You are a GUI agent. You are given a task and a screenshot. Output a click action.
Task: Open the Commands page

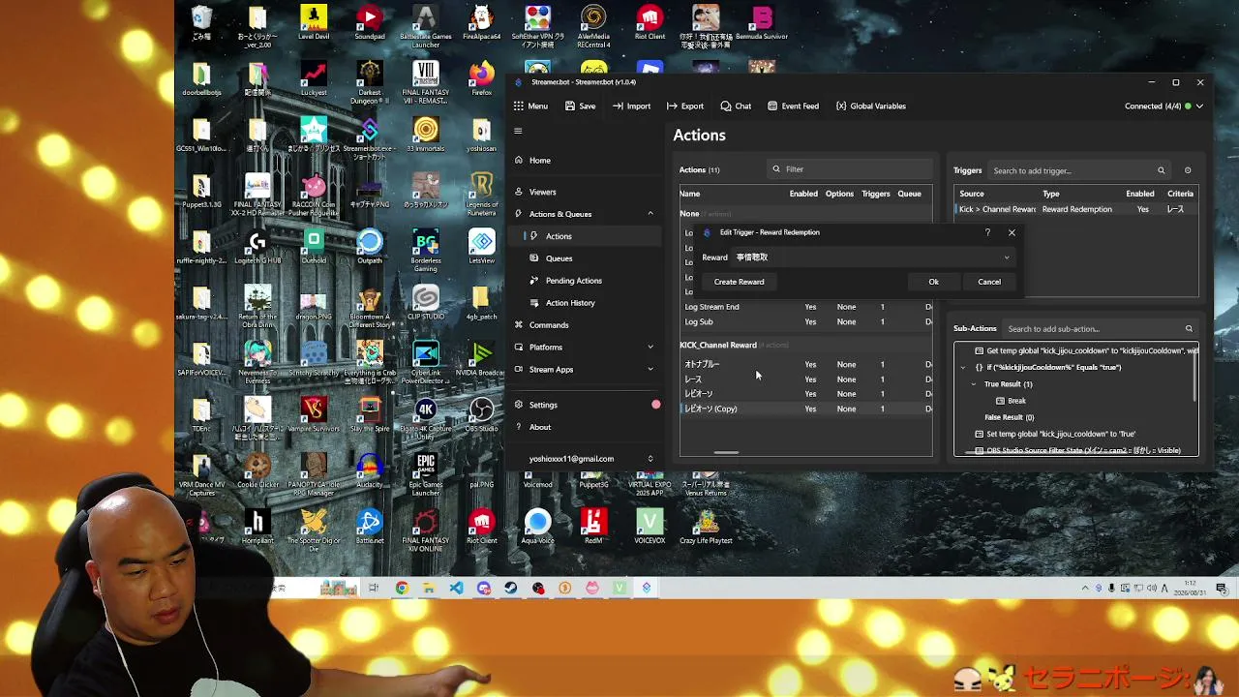[x=586, y=325]
